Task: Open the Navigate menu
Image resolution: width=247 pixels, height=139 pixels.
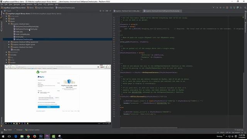Action: [x=17, y=4]
